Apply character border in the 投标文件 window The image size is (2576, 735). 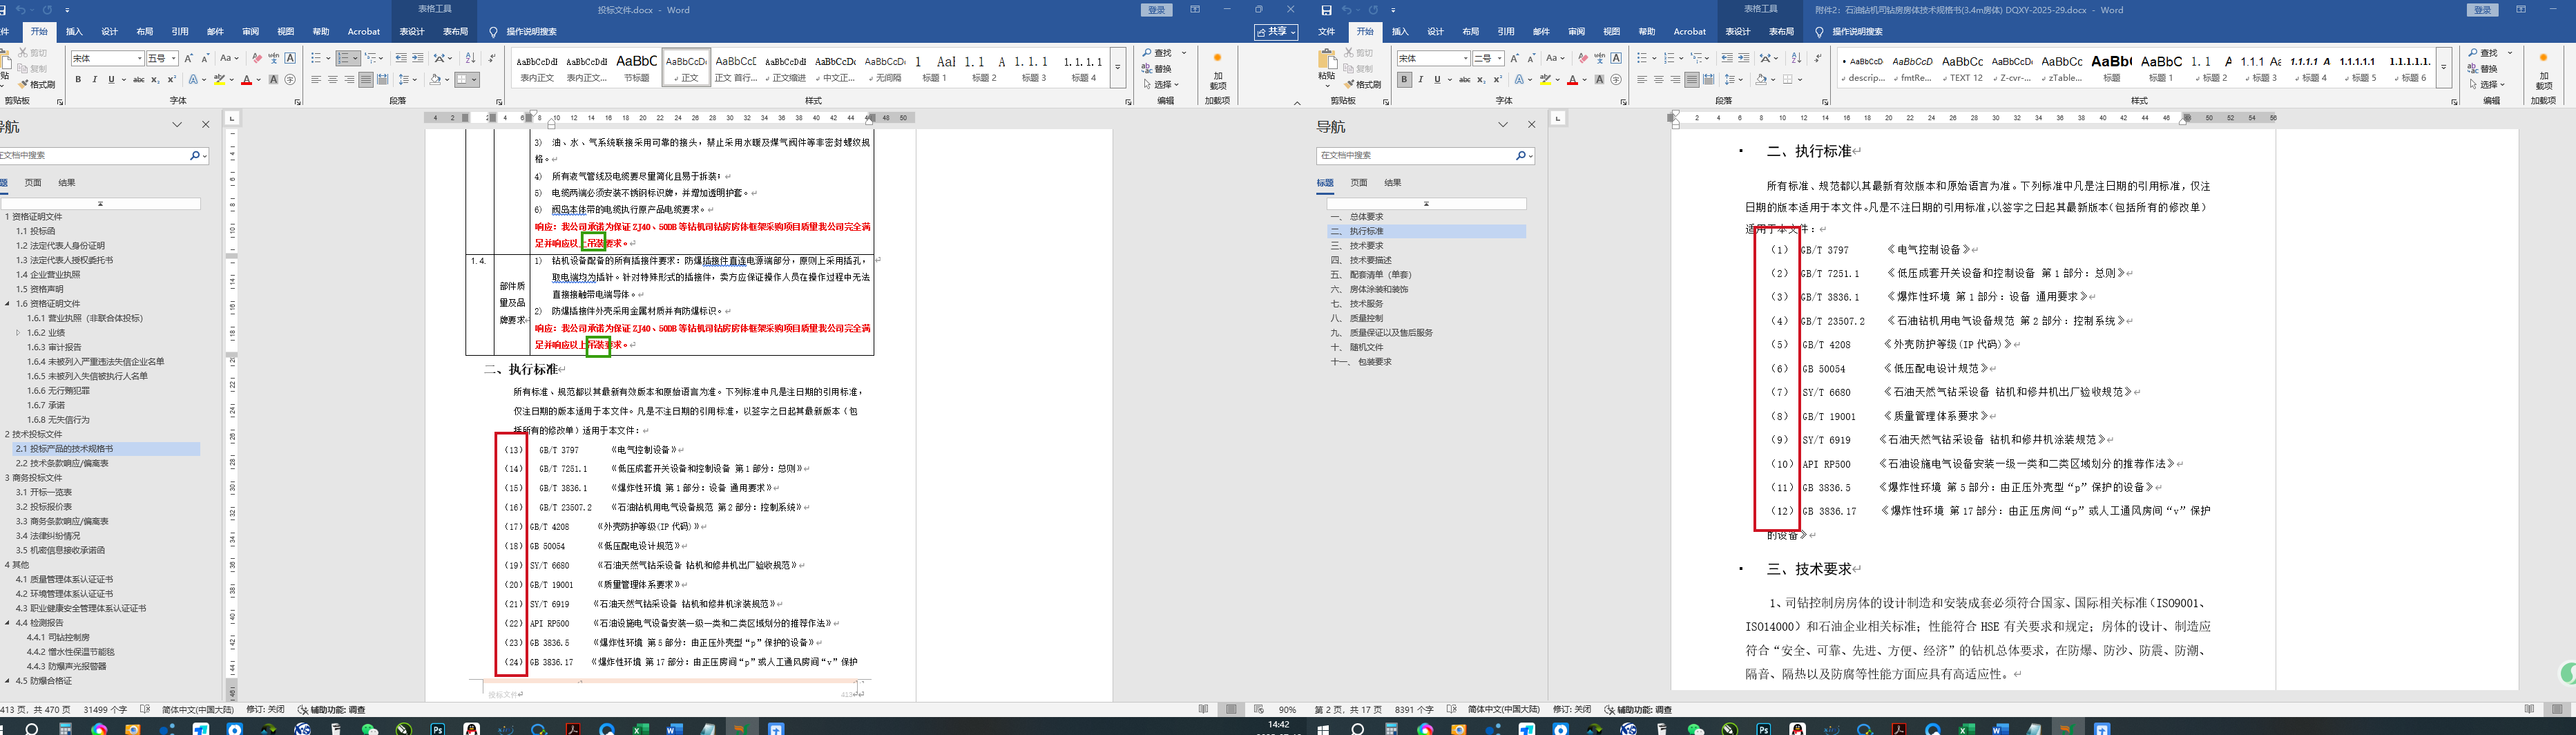290,58
